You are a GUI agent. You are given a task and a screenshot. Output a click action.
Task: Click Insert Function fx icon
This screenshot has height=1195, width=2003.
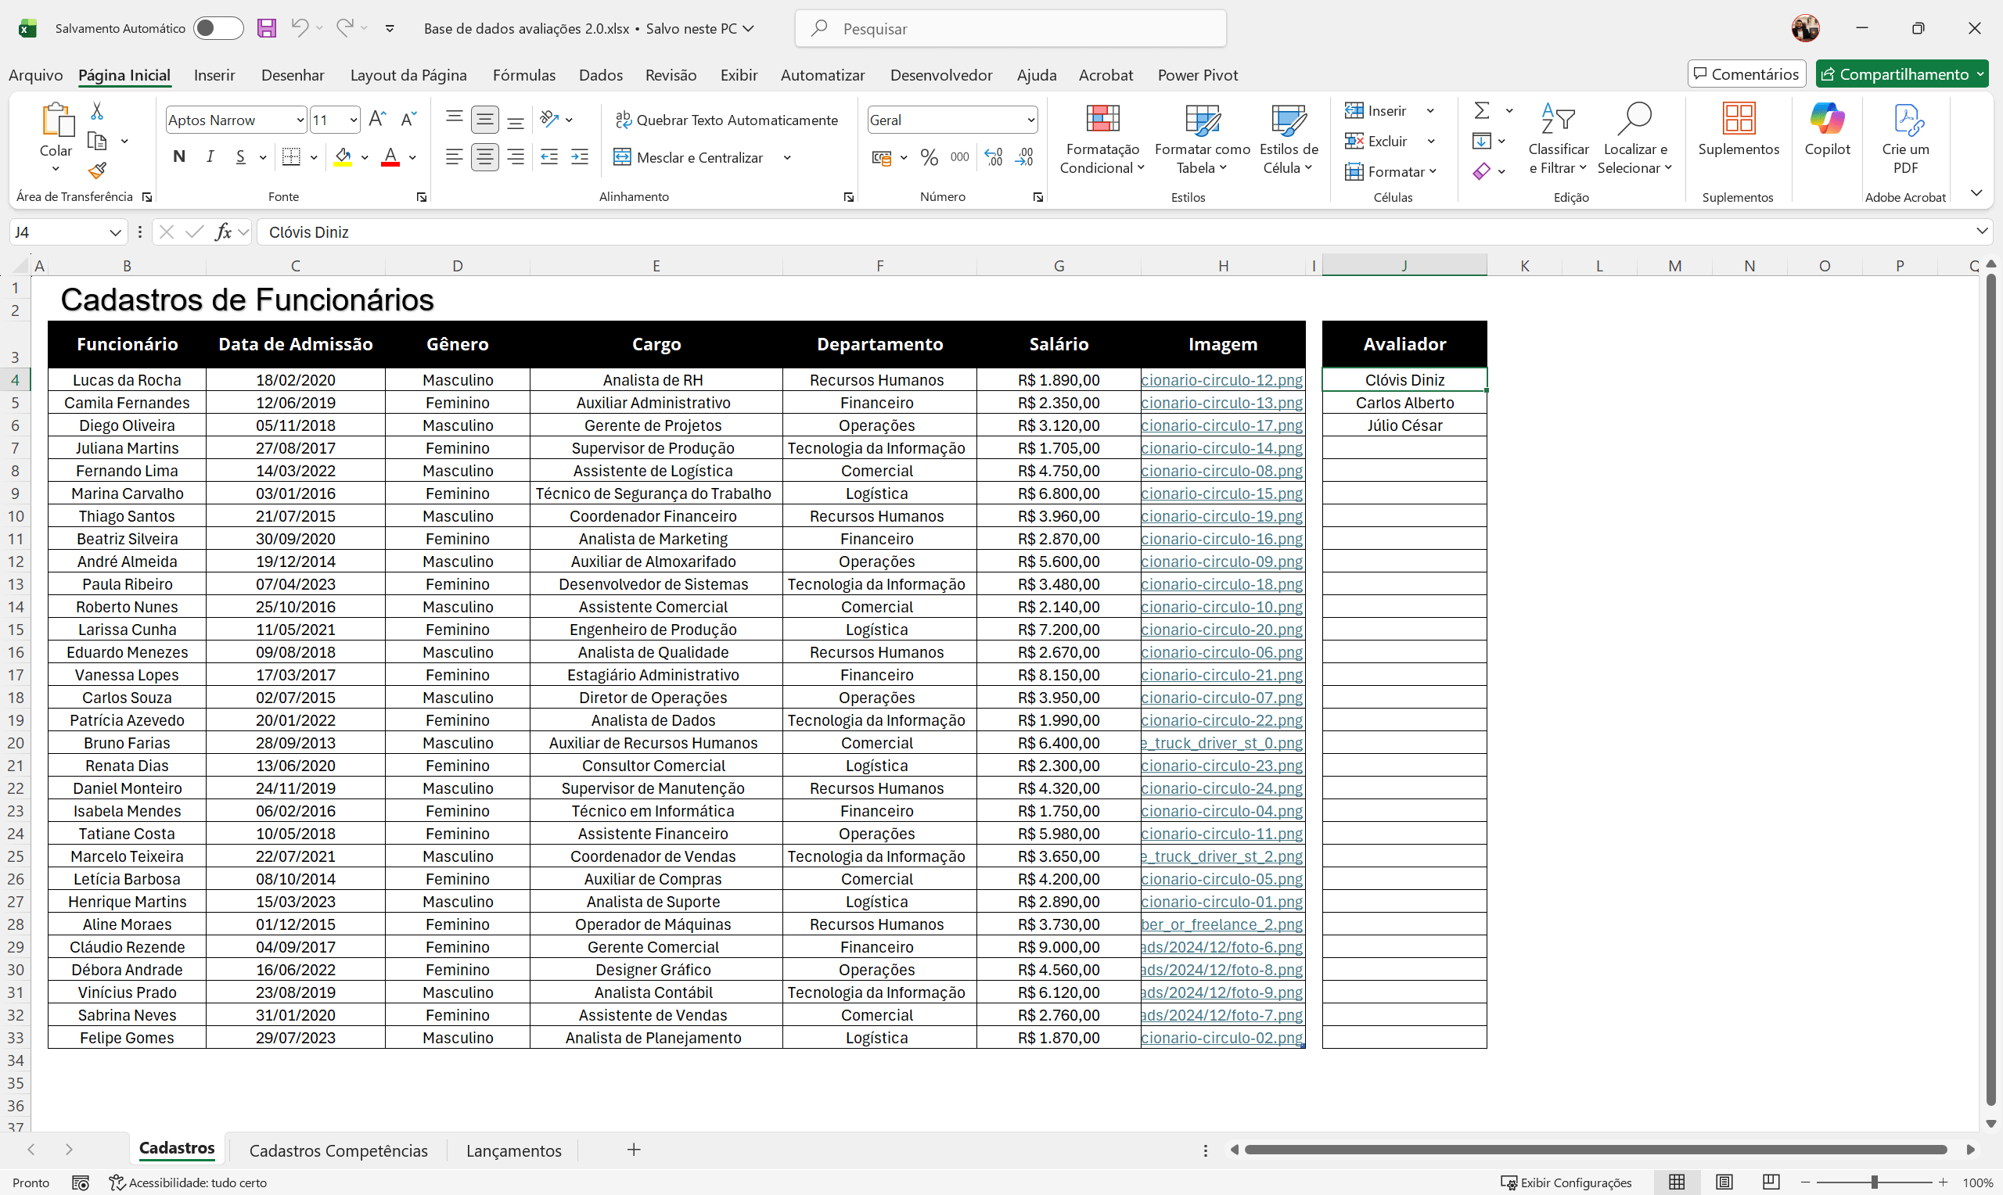coord(223,232)
